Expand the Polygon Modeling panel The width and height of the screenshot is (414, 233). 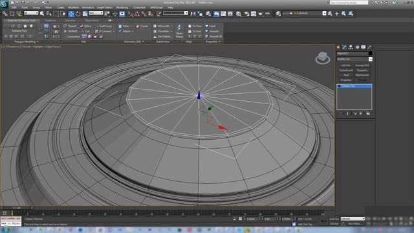click(x=27, y=41)
